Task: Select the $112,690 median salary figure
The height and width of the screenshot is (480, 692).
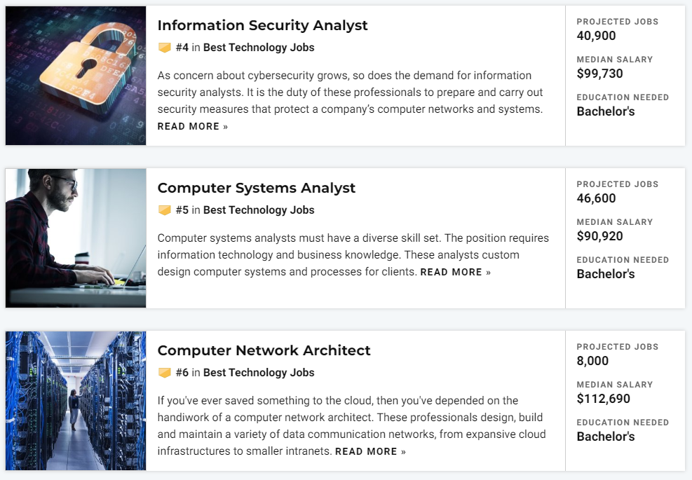Action: pyautogui.click(x=603, y=399)
